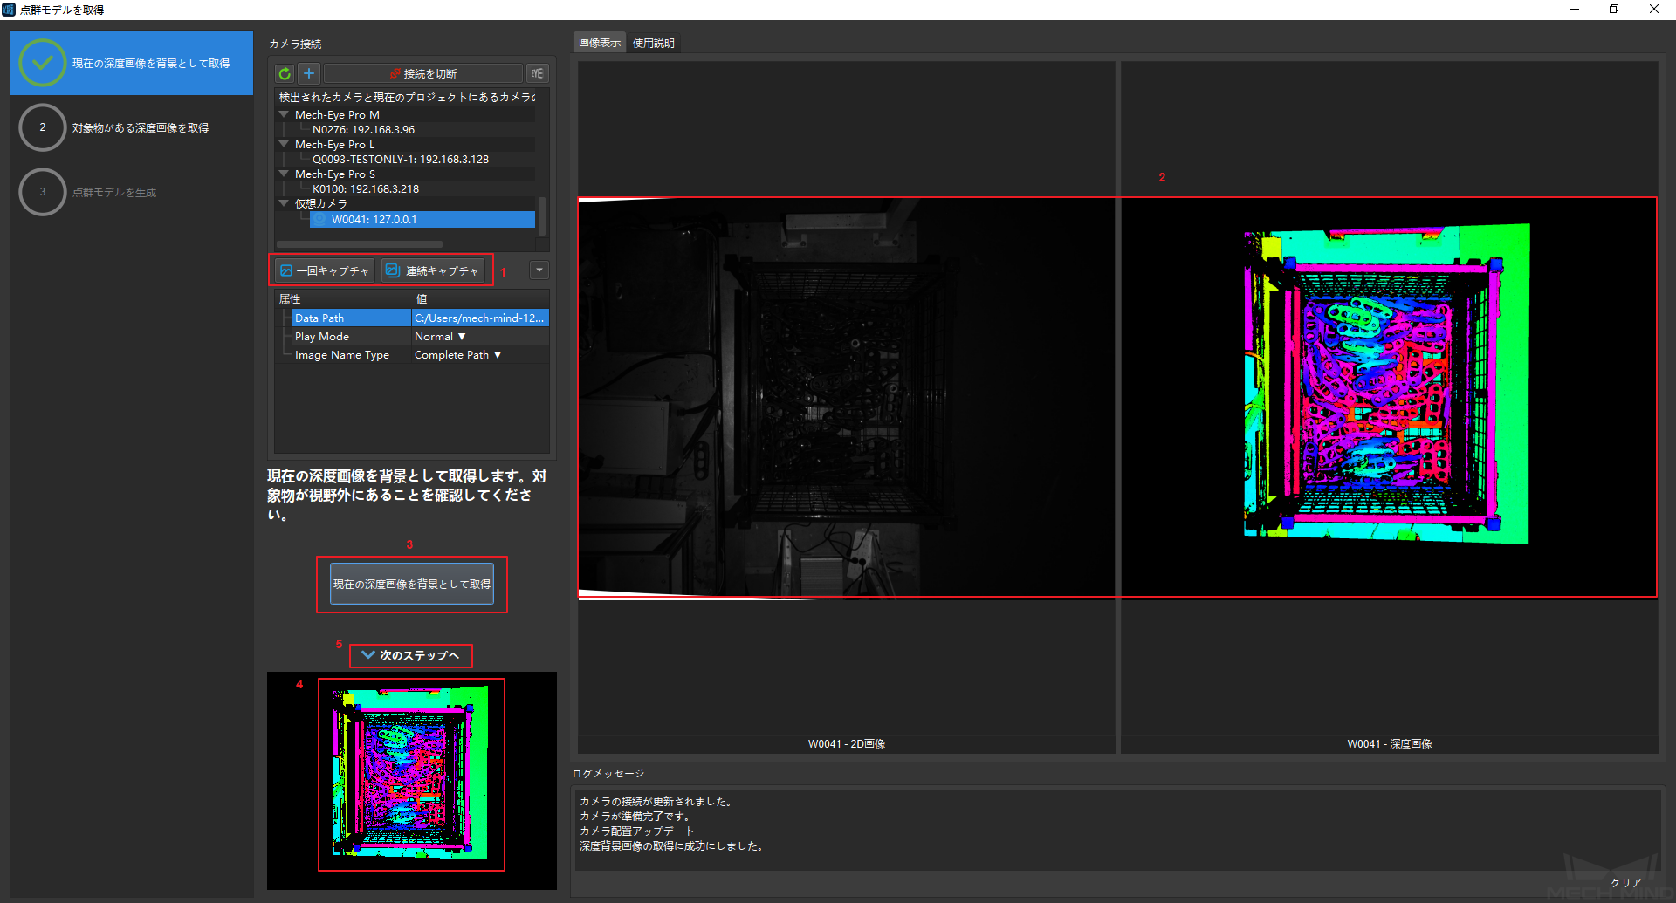
Task: Open the Image Name Type dropdown
Action: tap(458, 355)
